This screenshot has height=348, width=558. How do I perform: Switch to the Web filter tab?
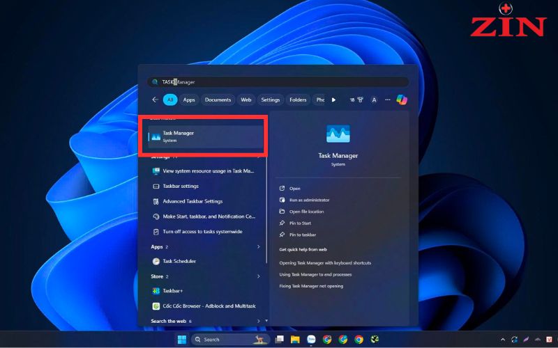point(246,100)
